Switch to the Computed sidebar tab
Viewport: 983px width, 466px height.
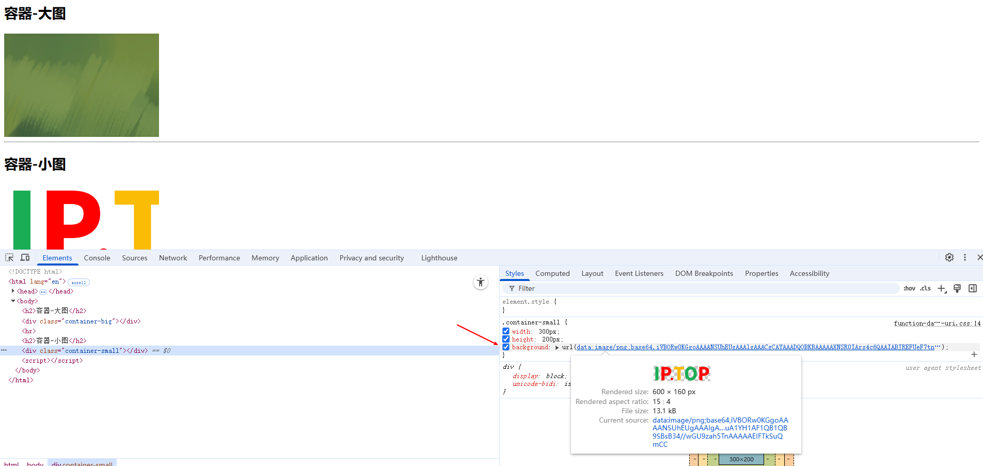click(x=552, y=273)
